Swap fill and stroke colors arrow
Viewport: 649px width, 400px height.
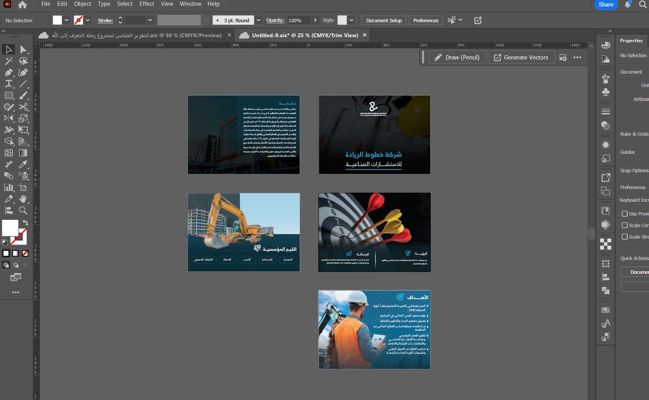[x=25, y=222]
